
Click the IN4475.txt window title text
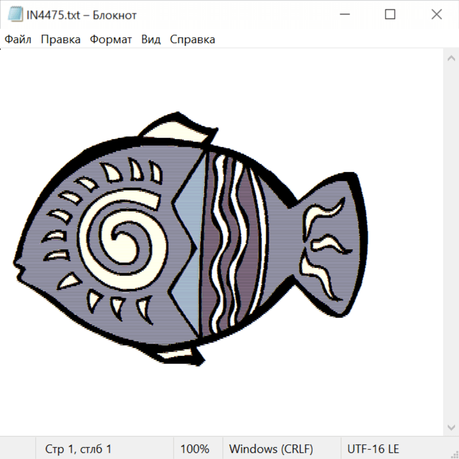point(82,15)
